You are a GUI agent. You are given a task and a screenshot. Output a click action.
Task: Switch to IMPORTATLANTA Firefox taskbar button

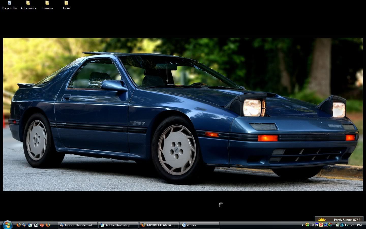(x=159, y=225)
